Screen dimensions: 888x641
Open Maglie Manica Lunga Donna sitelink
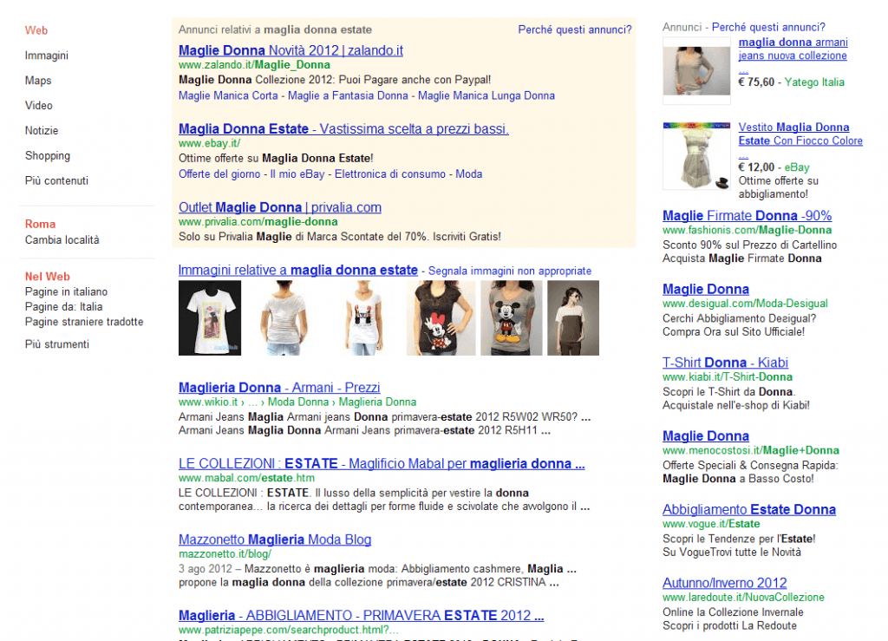coord(486,95)
